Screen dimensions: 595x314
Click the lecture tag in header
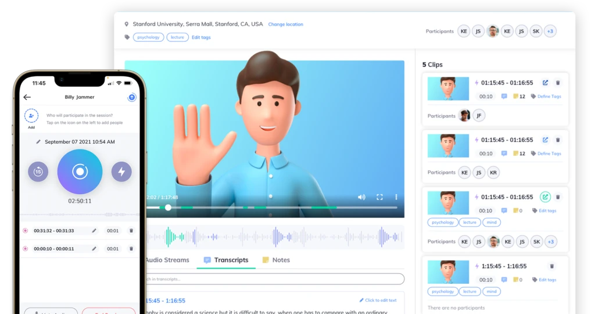pyautogui.click(x=177, y=37)
